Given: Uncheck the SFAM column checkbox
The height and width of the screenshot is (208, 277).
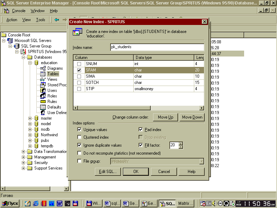Looking at the screenshot, I should [79, 70].
